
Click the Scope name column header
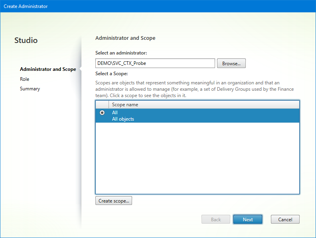(x=125, y=105)
